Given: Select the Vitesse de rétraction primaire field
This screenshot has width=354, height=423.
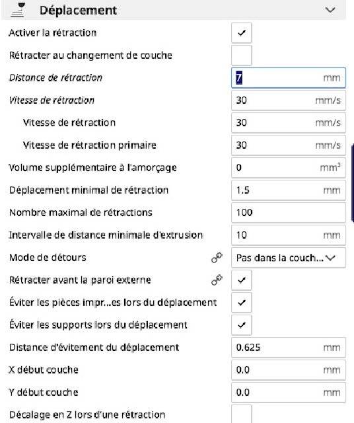Looking at the screenshot, I should (x=289, y=145).
